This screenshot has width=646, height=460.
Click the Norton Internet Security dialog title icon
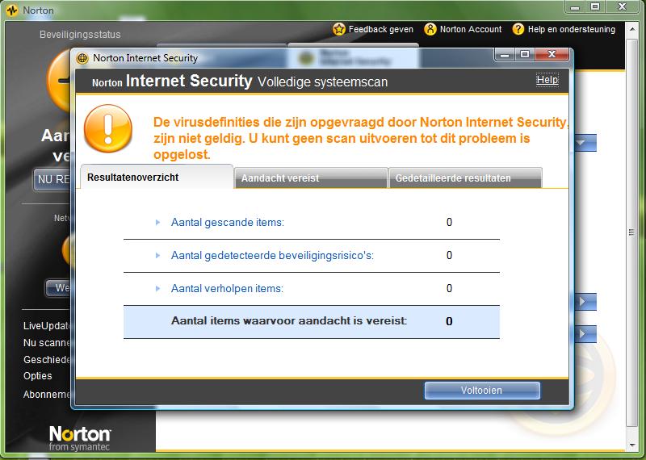(82, 58)
